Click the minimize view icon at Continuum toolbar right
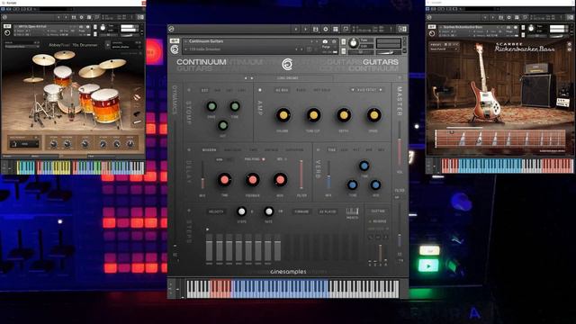This screenshot has height=324, width=576. [x=402, y=29]
